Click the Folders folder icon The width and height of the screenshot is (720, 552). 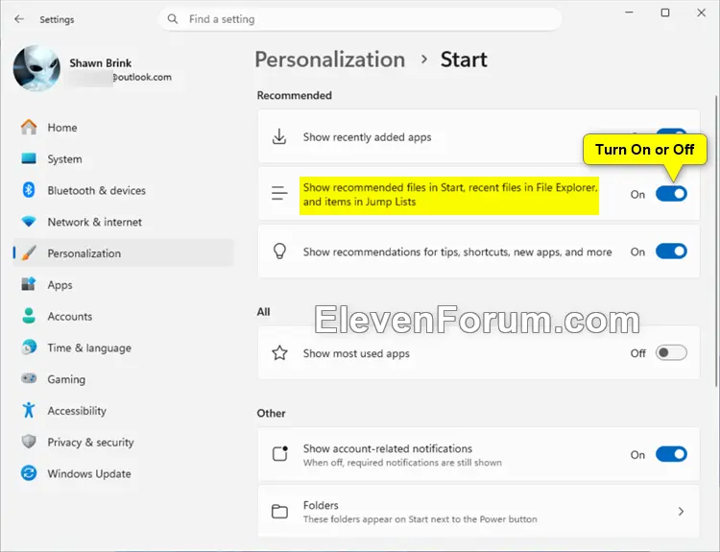279,511
